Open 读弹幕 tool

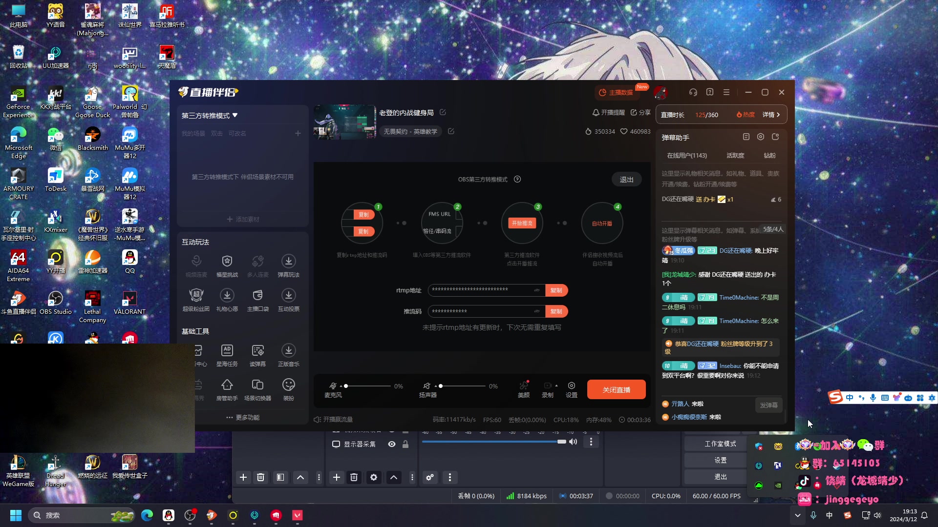coord(258,355)
